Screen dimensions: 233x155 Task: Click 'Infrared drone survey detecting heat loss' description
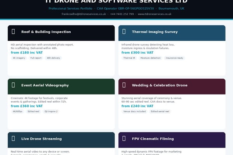pos(148,45)
